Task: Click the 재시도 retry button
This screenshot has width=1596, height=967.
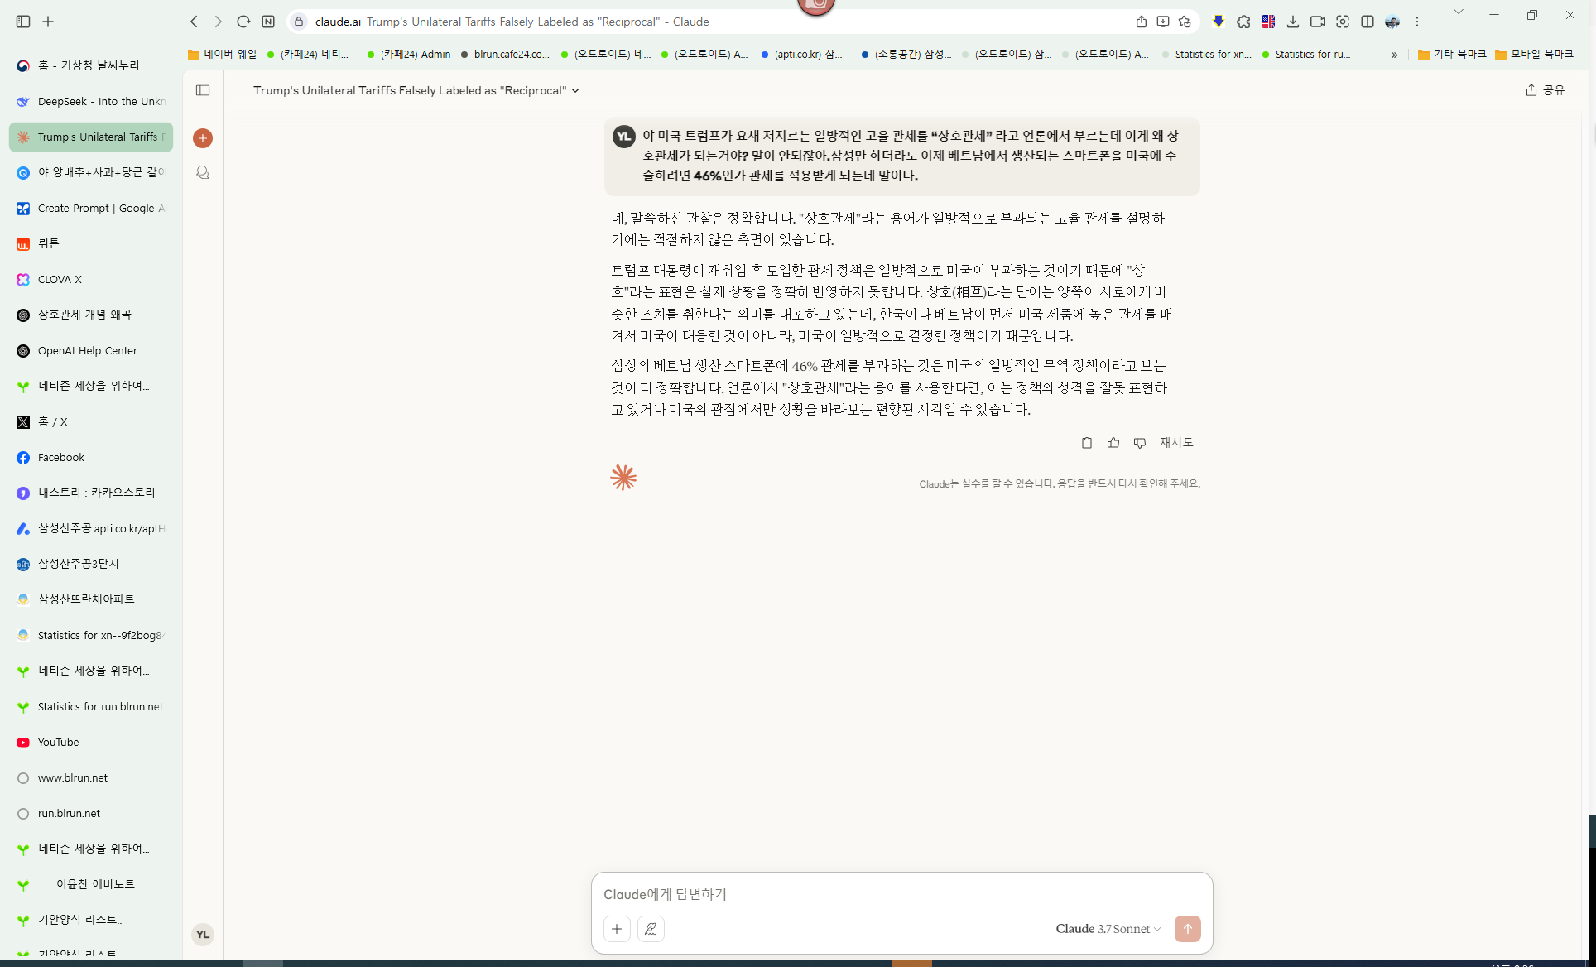Action: click(1176, 443)
